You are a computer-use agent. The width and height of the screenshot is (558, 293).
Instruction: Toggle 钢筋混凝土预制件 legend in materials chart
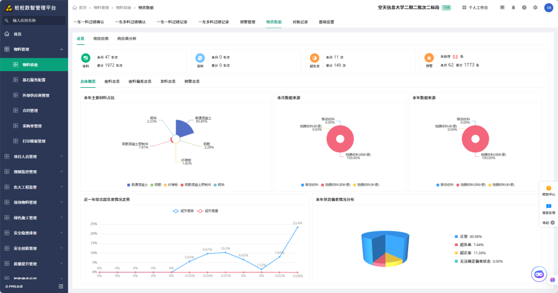pyautogui.click(x=196, y=185)
